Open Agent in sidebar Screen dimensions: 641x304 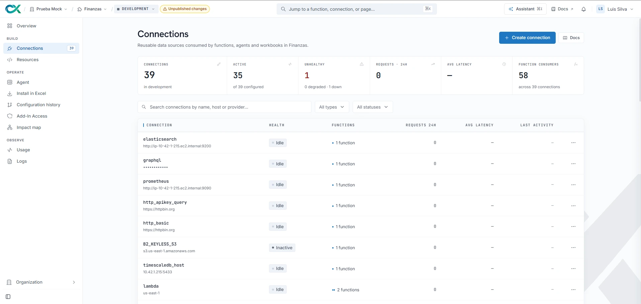[41, 82]
